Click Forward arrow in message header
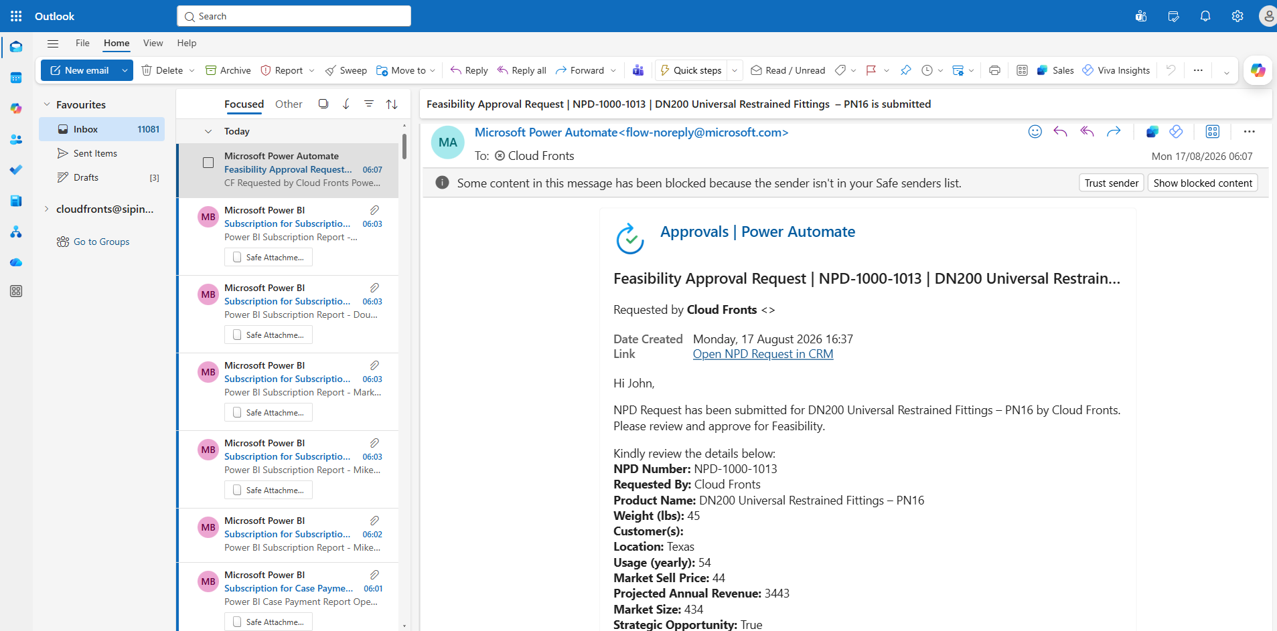This screenshot has height=631, width=1277. pos(1114,132)
